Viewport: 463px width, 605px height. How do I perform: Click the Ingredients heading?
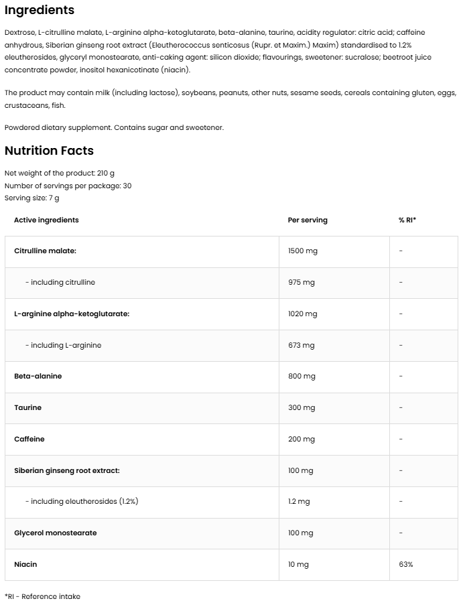[x=40, y=11]
